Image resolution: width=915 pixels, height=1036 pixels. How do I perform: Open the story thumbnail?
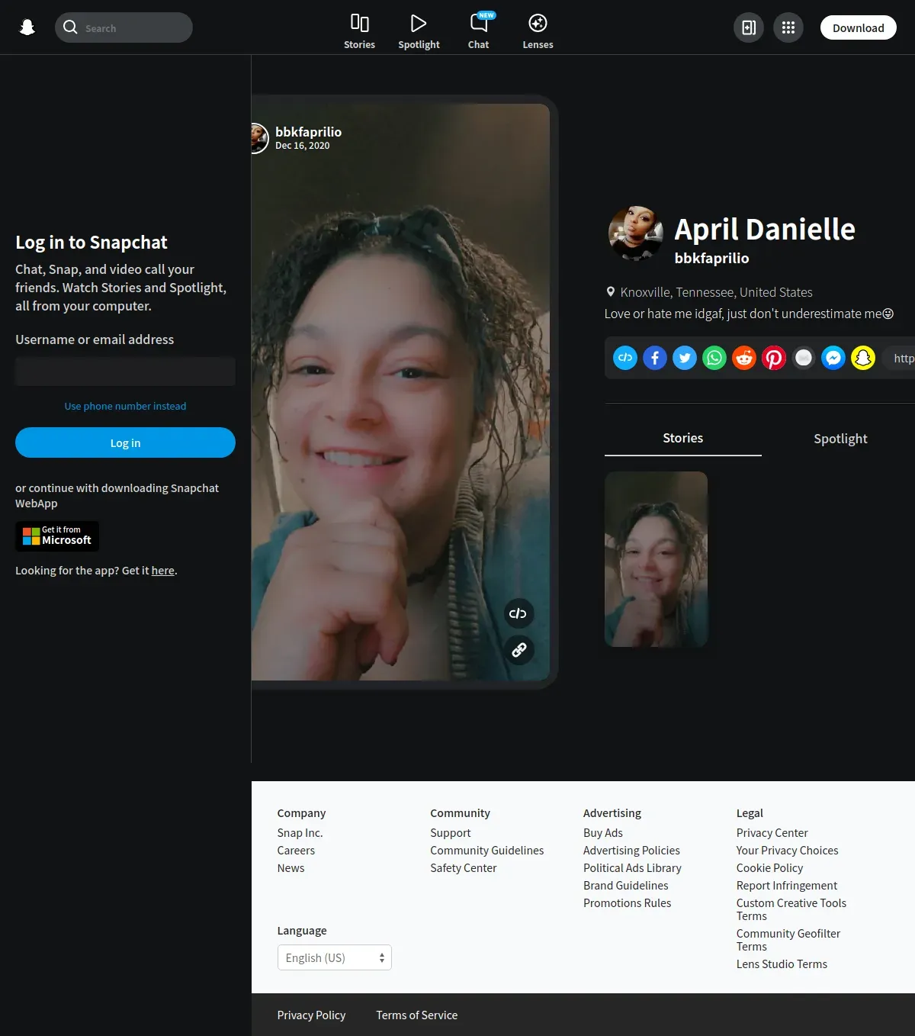656,559
